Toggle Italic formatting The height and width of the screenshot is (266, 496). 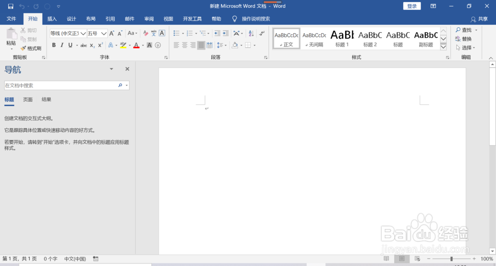click(x=62, y=45)
